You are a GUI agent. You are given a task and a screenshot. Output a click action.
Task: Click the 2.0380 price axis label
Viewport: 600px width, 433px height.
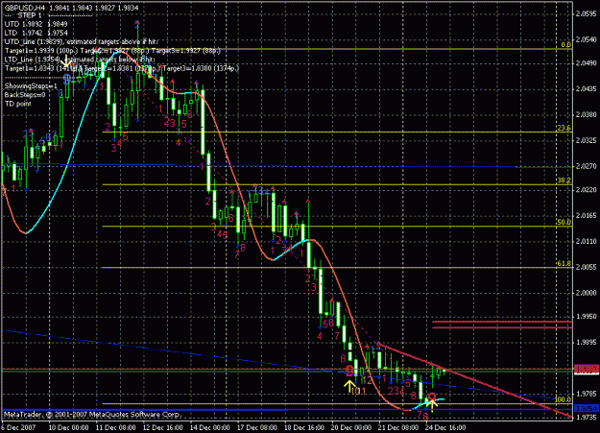[587, 114]
